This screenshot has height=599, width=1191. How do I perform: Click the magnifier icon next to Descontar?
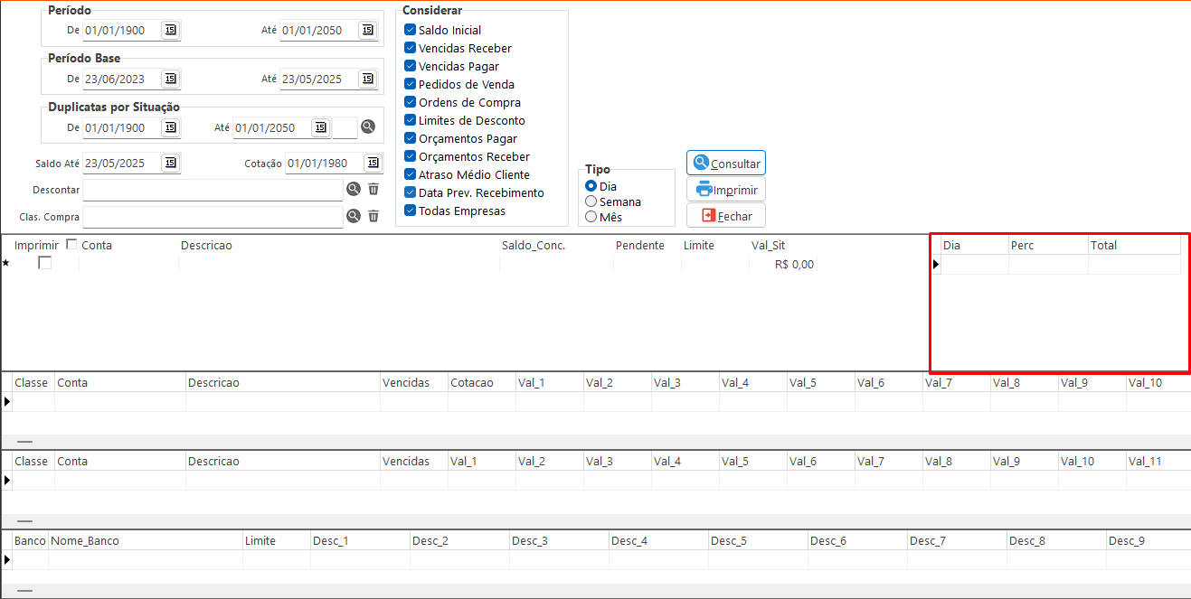click(354, 190)
